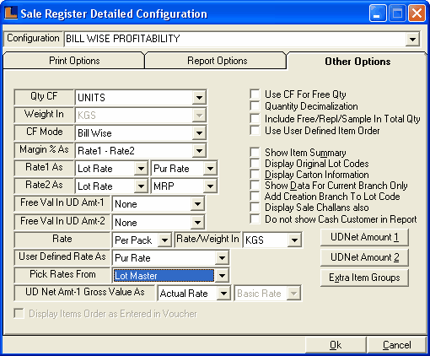Open the Report Options tab
The width and height of the screenshot is (430, 356).
pos(217,61)
